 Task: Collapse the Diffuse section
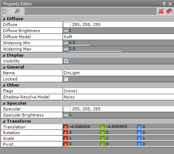tap(4, 19)
